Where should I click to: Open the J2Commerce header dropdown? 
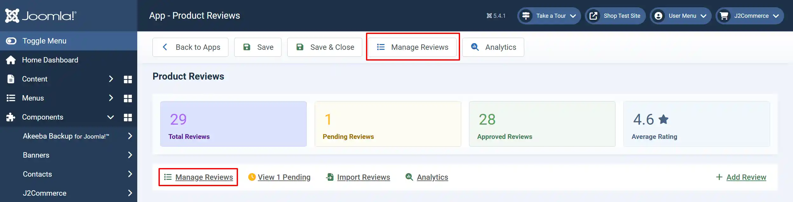click(750, 16)
